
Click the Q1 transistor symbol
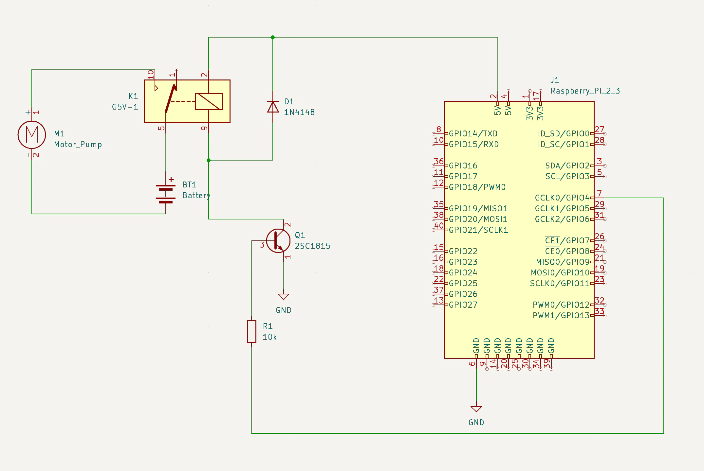coord(278,241)
